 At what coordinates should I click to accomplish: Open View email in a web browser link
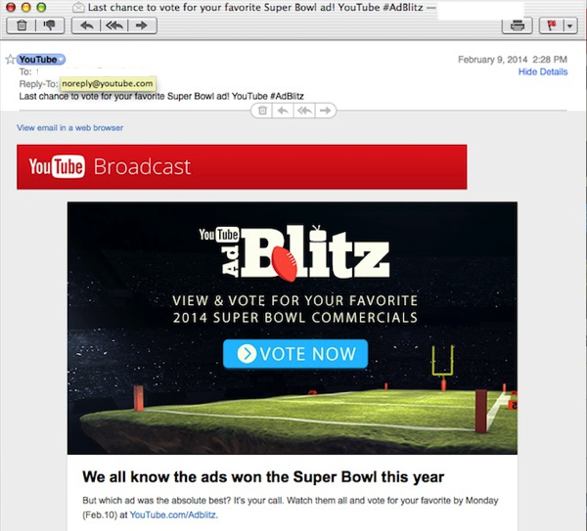(69, 127)
